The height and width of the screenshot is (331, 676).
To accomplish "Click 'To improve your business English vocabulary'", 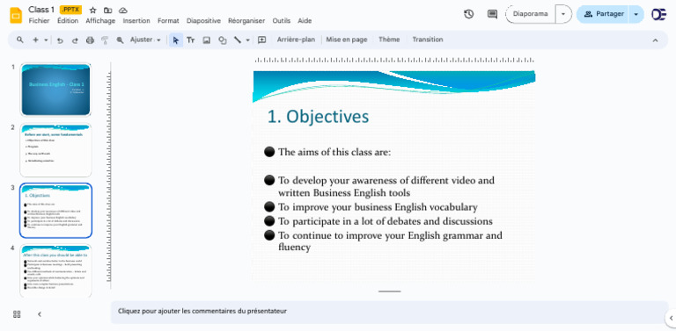I will (378, 207).
